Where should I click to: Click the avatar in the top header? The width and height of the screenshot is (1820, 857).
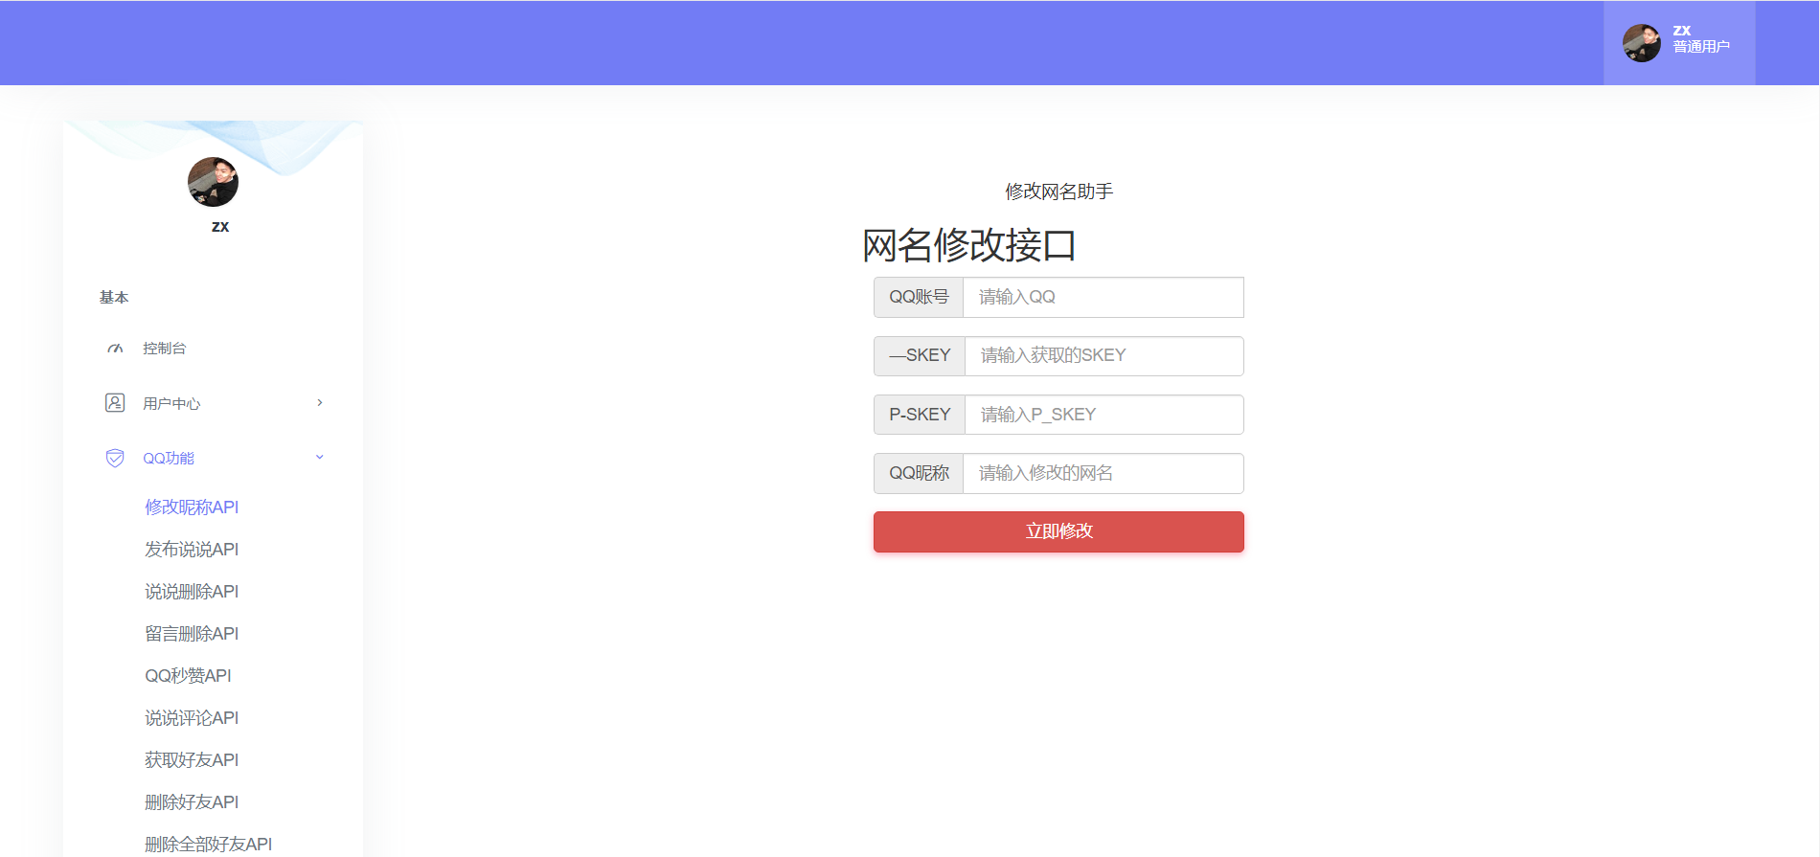(1641, 43)
